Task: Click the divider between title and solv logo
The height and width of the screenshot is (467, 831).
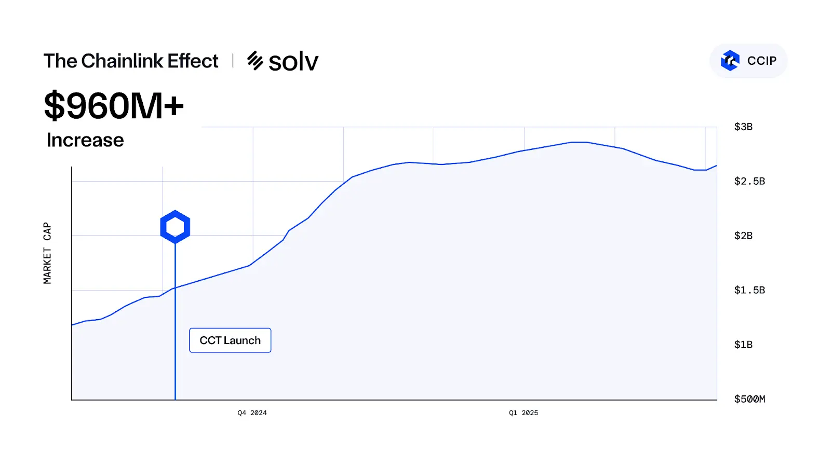Action: [x=233, y=60]
